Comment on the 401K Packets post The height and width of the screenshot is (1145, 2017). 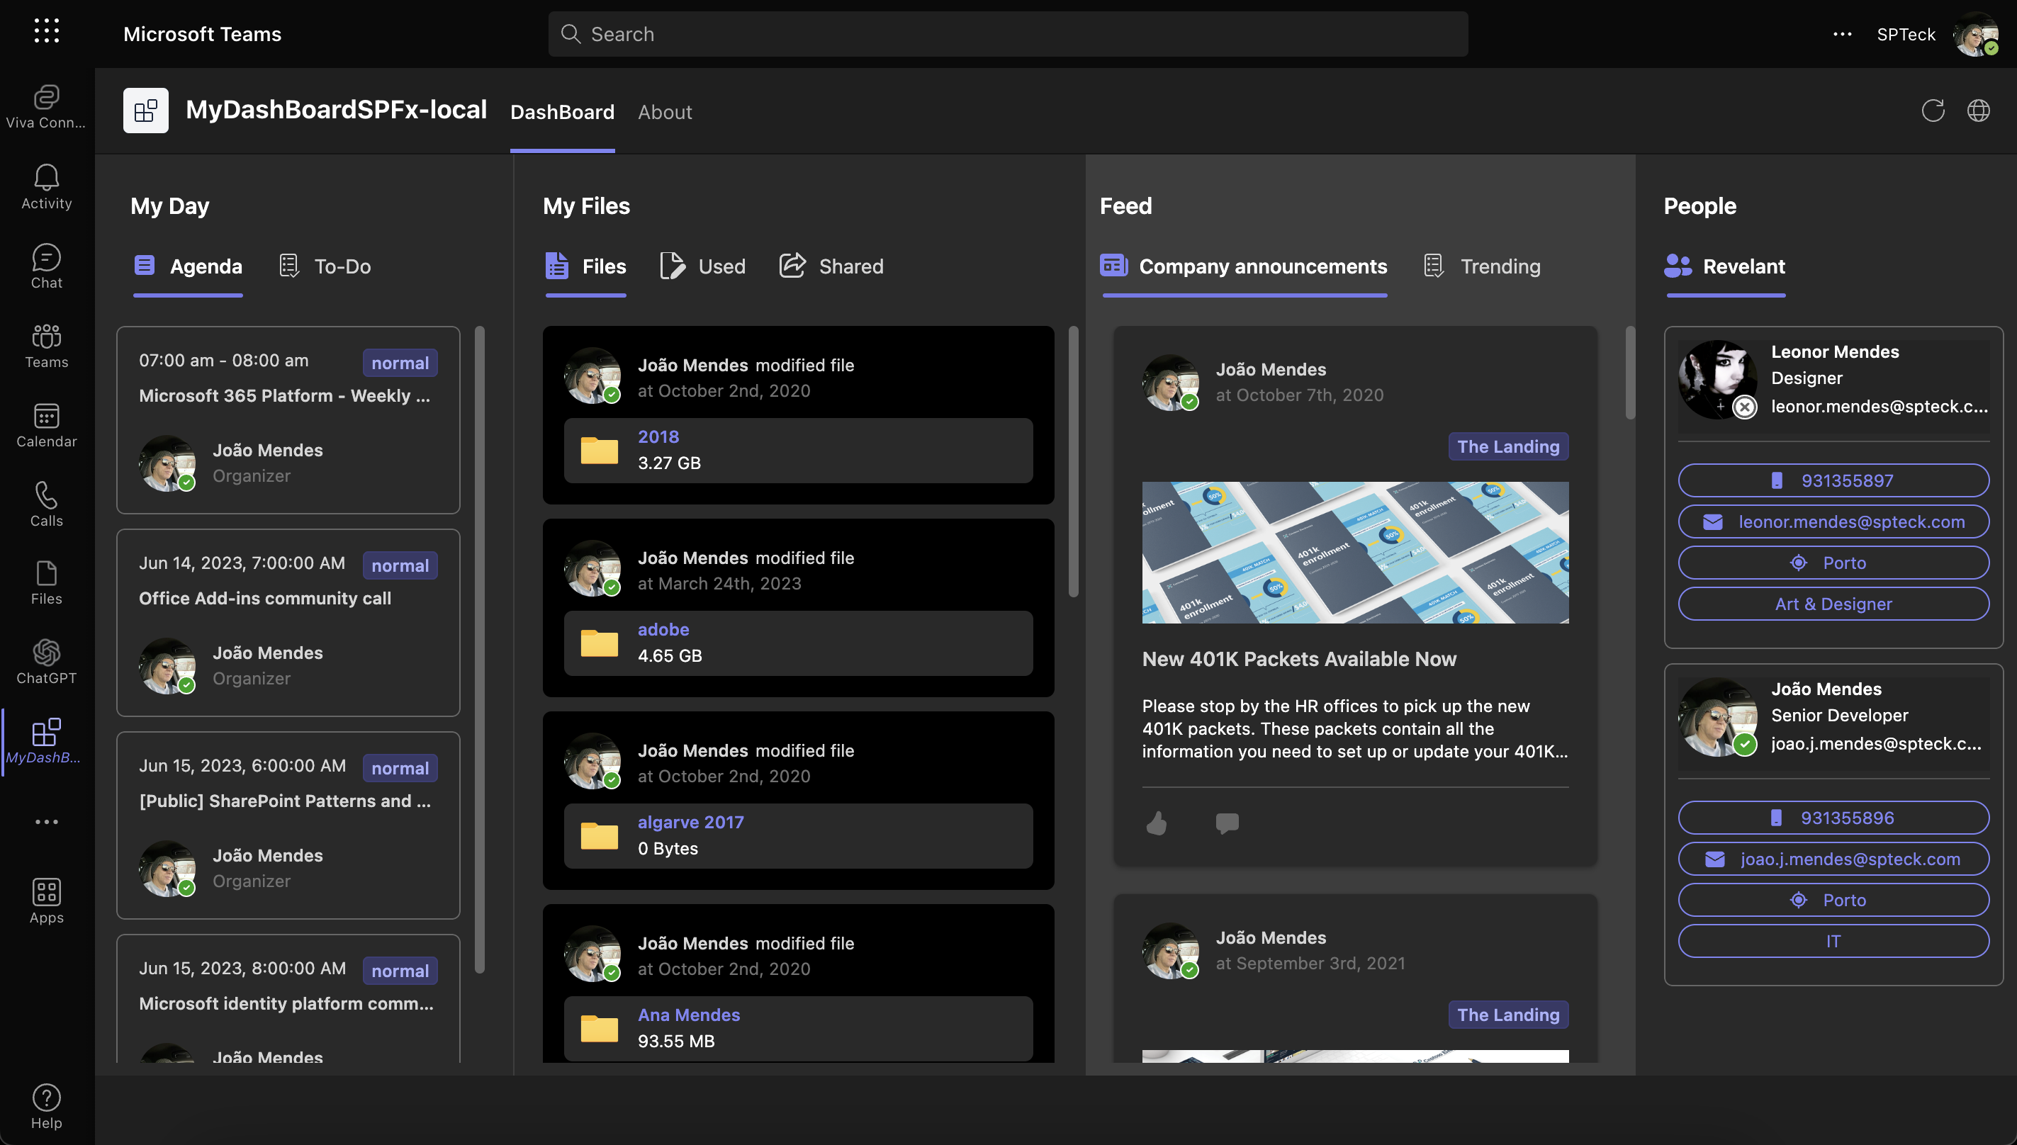[1227, 823]
